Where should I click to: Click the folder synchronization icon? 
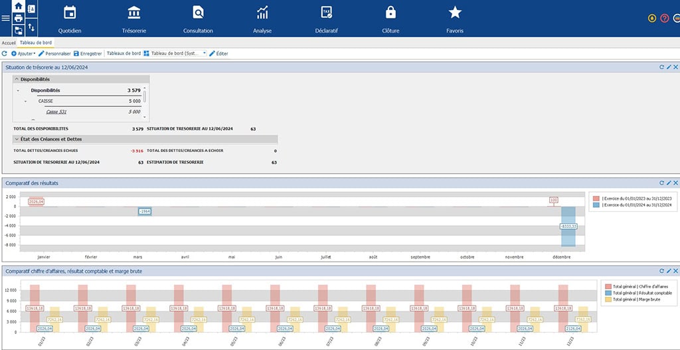coord(18,31)
